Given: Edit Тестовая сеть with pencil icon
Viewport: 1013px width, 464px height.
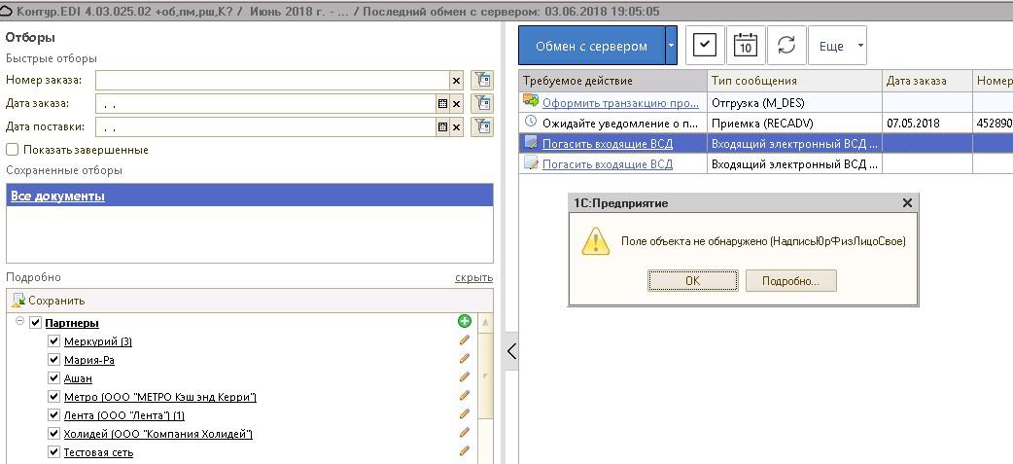Looking at the screenshot, I should click(464, 451).
